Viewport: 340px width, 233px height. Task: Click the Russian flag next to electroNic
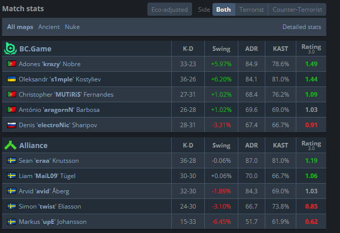[12, 125]
